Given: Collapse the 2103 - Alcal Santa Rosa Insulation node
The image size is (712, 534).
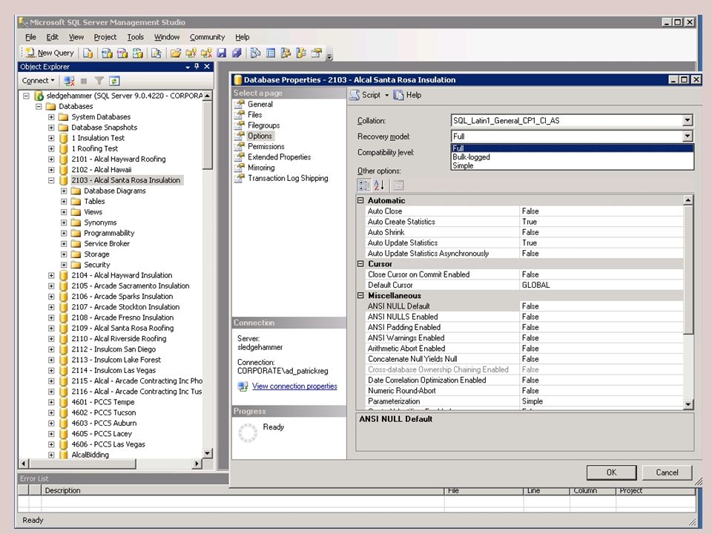Looking at the screenshot, I should pos(51,180).
